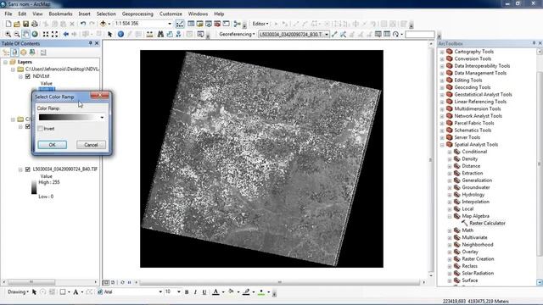Open a map document via folder icon

click(x=17, y=24)
